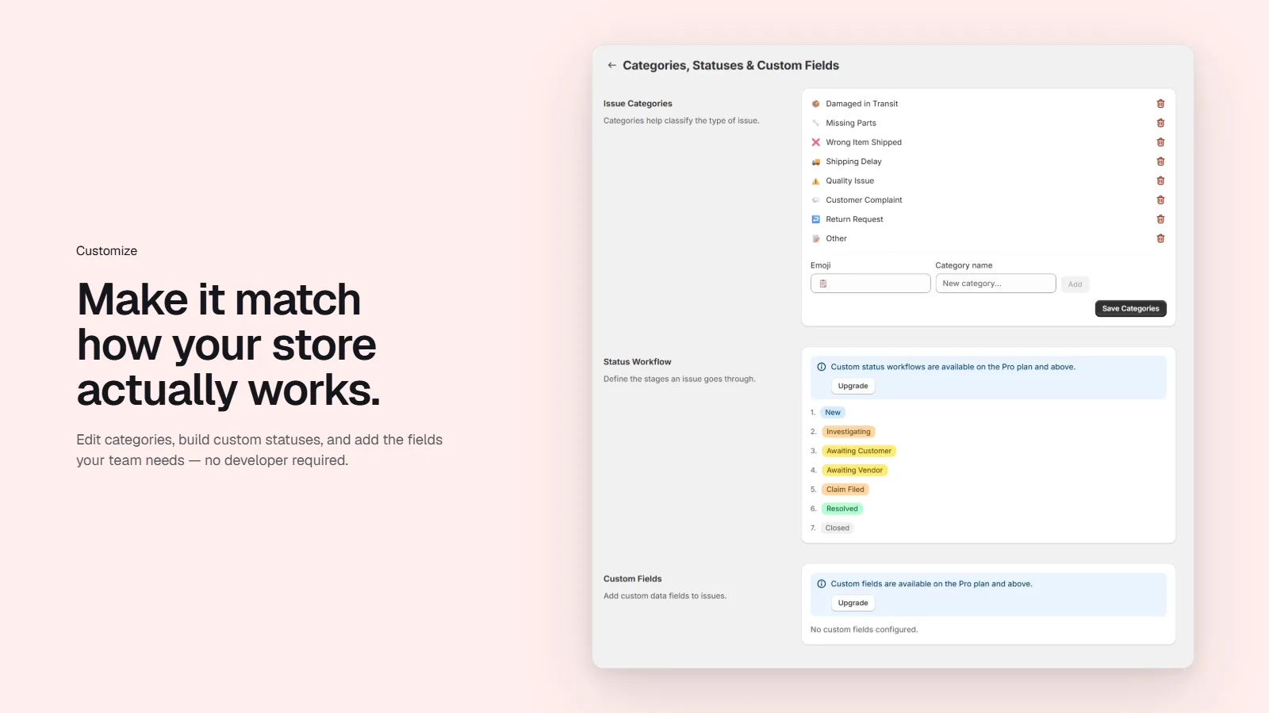
Task: Select the Investigating status badge
Action: point(848,432)
